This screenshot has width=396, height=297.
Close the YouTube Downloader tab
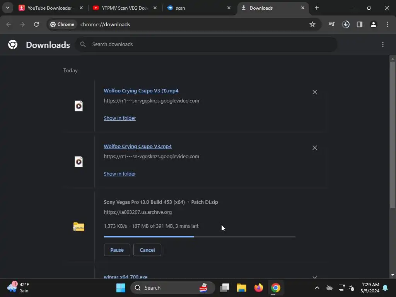pyautogui.click(x=81, y=8)
